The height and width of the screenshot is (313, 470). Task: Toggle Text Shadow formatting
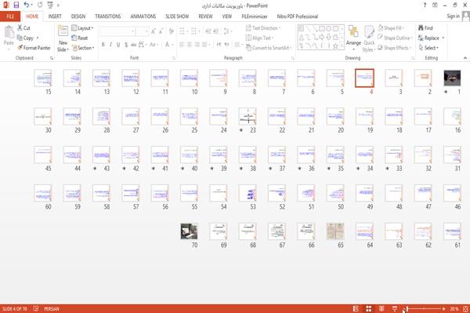(126, 45)
